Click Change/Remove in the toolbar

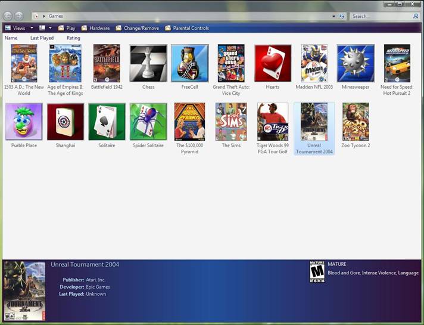tap(138, 28)
